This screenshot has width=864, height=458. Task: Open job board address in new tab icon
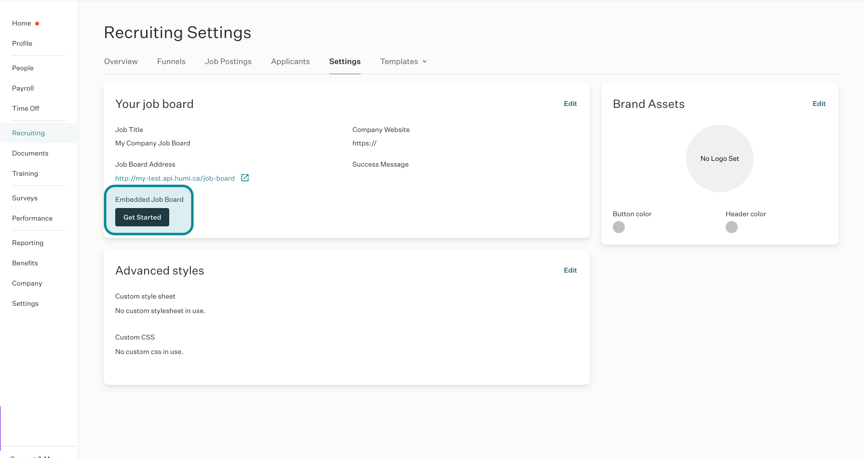[245, 178]
